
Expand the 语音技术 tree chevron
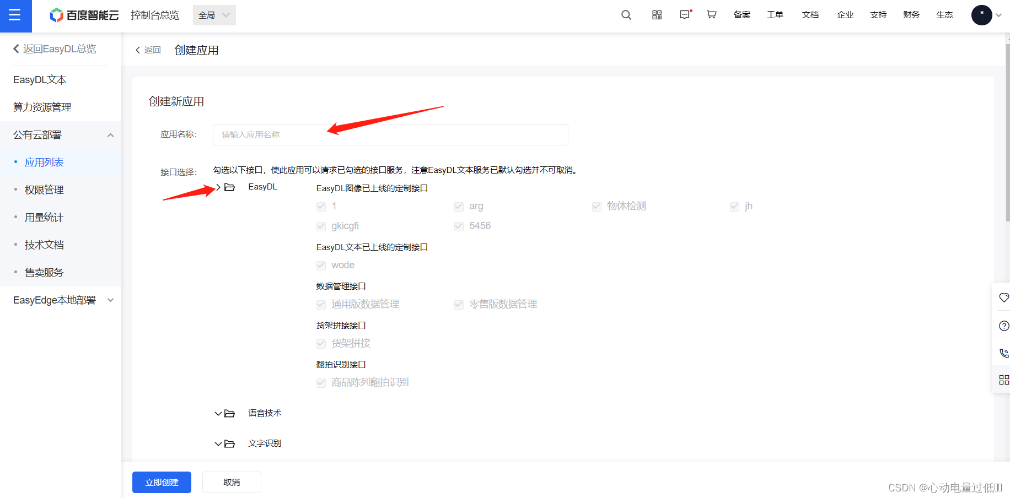pos(218,413)
